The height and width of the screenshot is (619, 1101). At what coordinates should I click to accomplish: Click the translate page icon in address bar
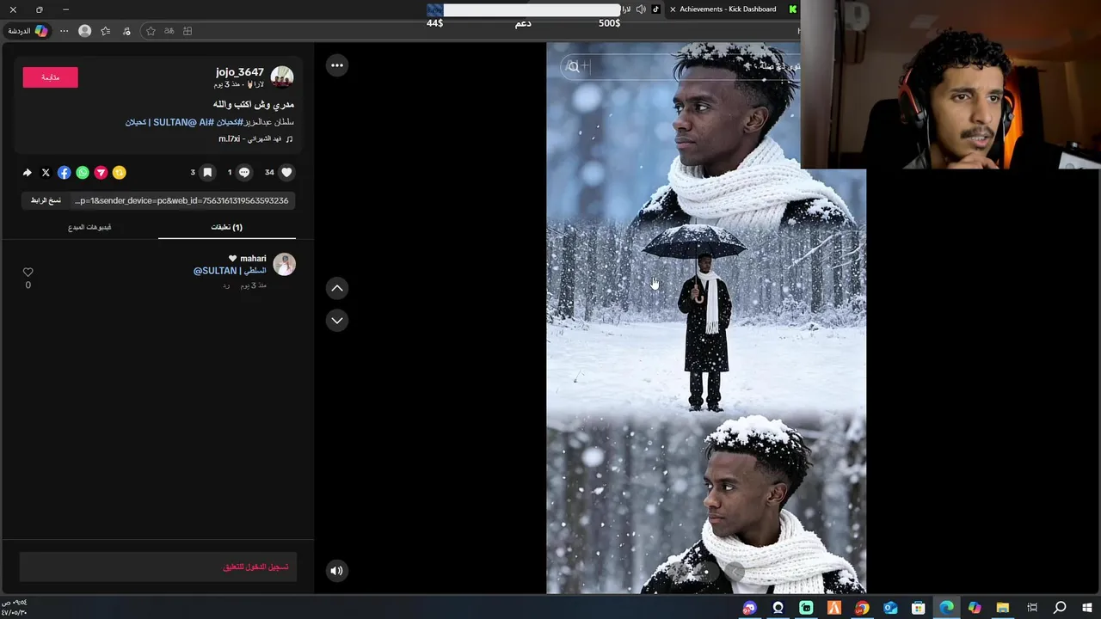point(169,31)
